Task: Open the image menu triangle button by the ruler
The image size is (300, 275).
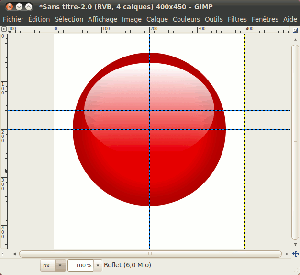Action: pos(4,30)
